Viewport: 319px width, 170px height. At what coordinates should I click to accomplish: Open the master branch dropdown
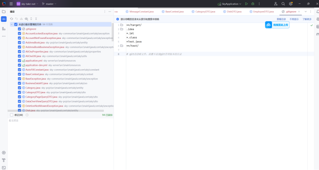coord(49,4)
